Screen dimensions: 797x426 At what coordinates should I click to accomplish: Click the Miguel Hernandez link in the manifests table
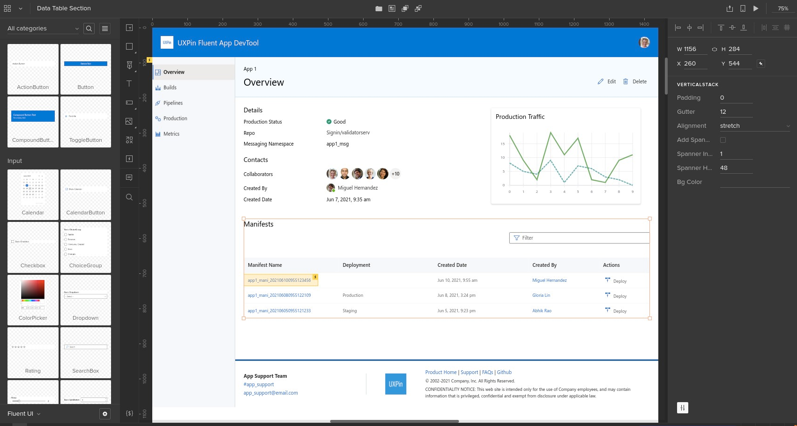[549, 280]
